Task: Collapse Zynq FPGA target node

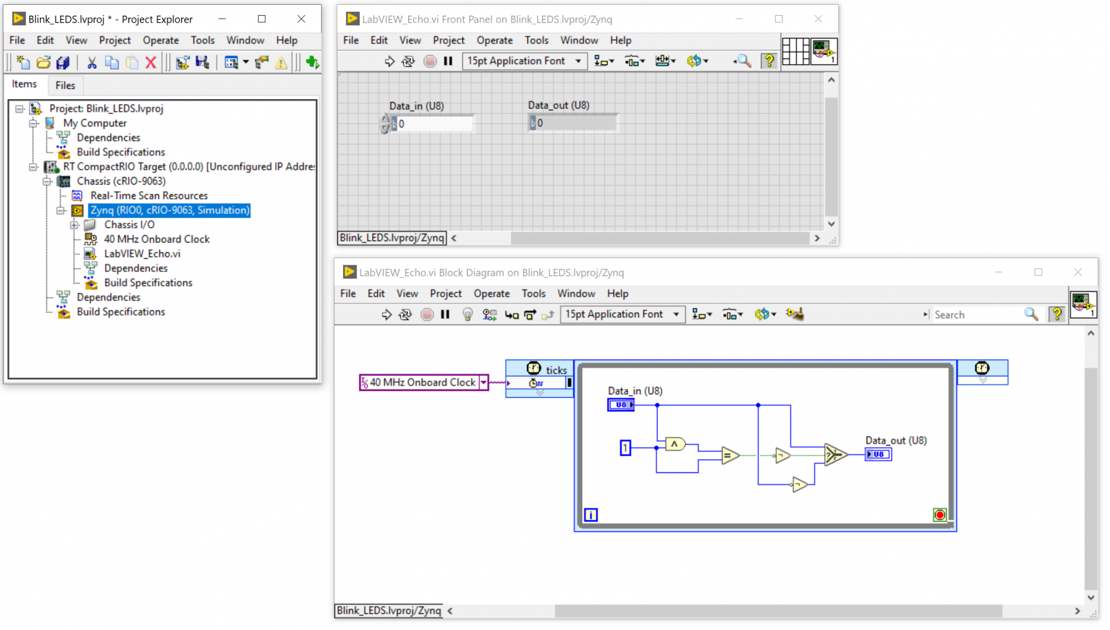Action: point(61,211)
